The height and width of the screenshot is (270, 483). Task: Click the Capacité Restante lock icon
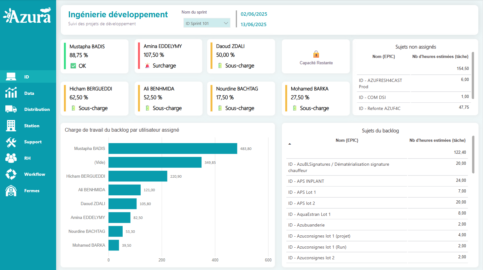pos(316,54)
